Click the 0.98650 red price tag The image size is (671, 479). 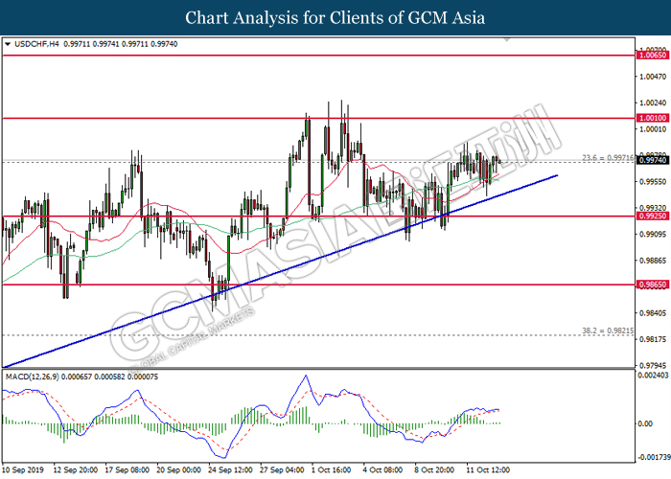[x=652, y=285]
